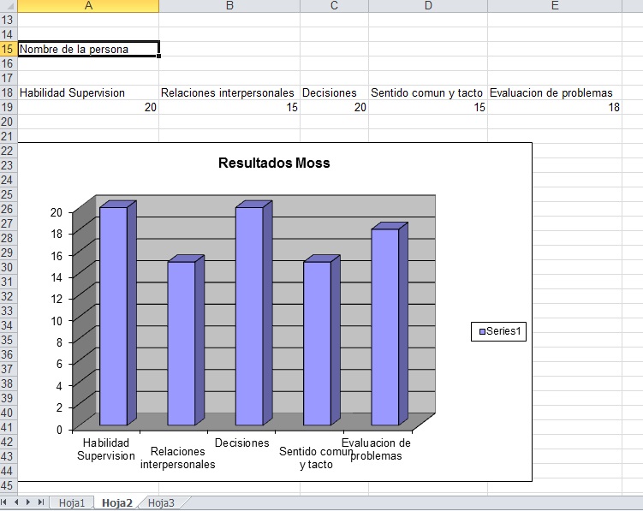Click vertical axis value 10 in chart
Screen dimensions: 643x511
57,321
